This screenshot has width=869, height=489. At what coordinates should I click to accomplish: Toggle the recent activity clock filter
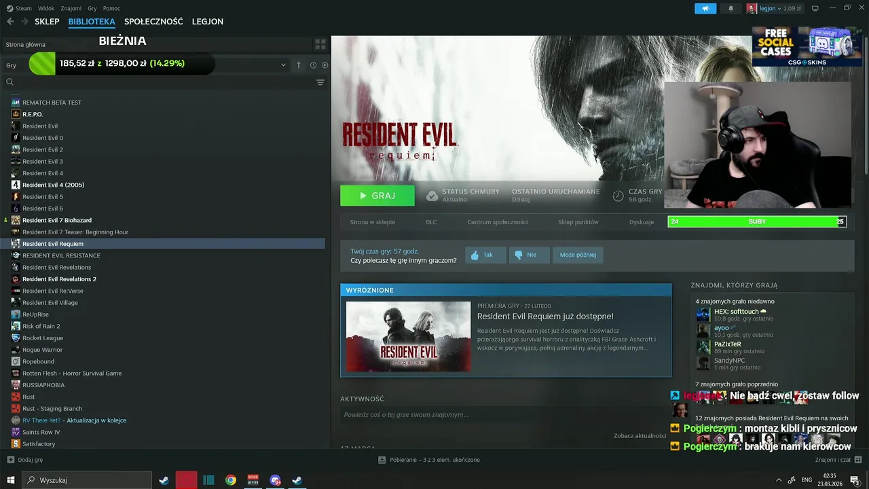(313, 65)
